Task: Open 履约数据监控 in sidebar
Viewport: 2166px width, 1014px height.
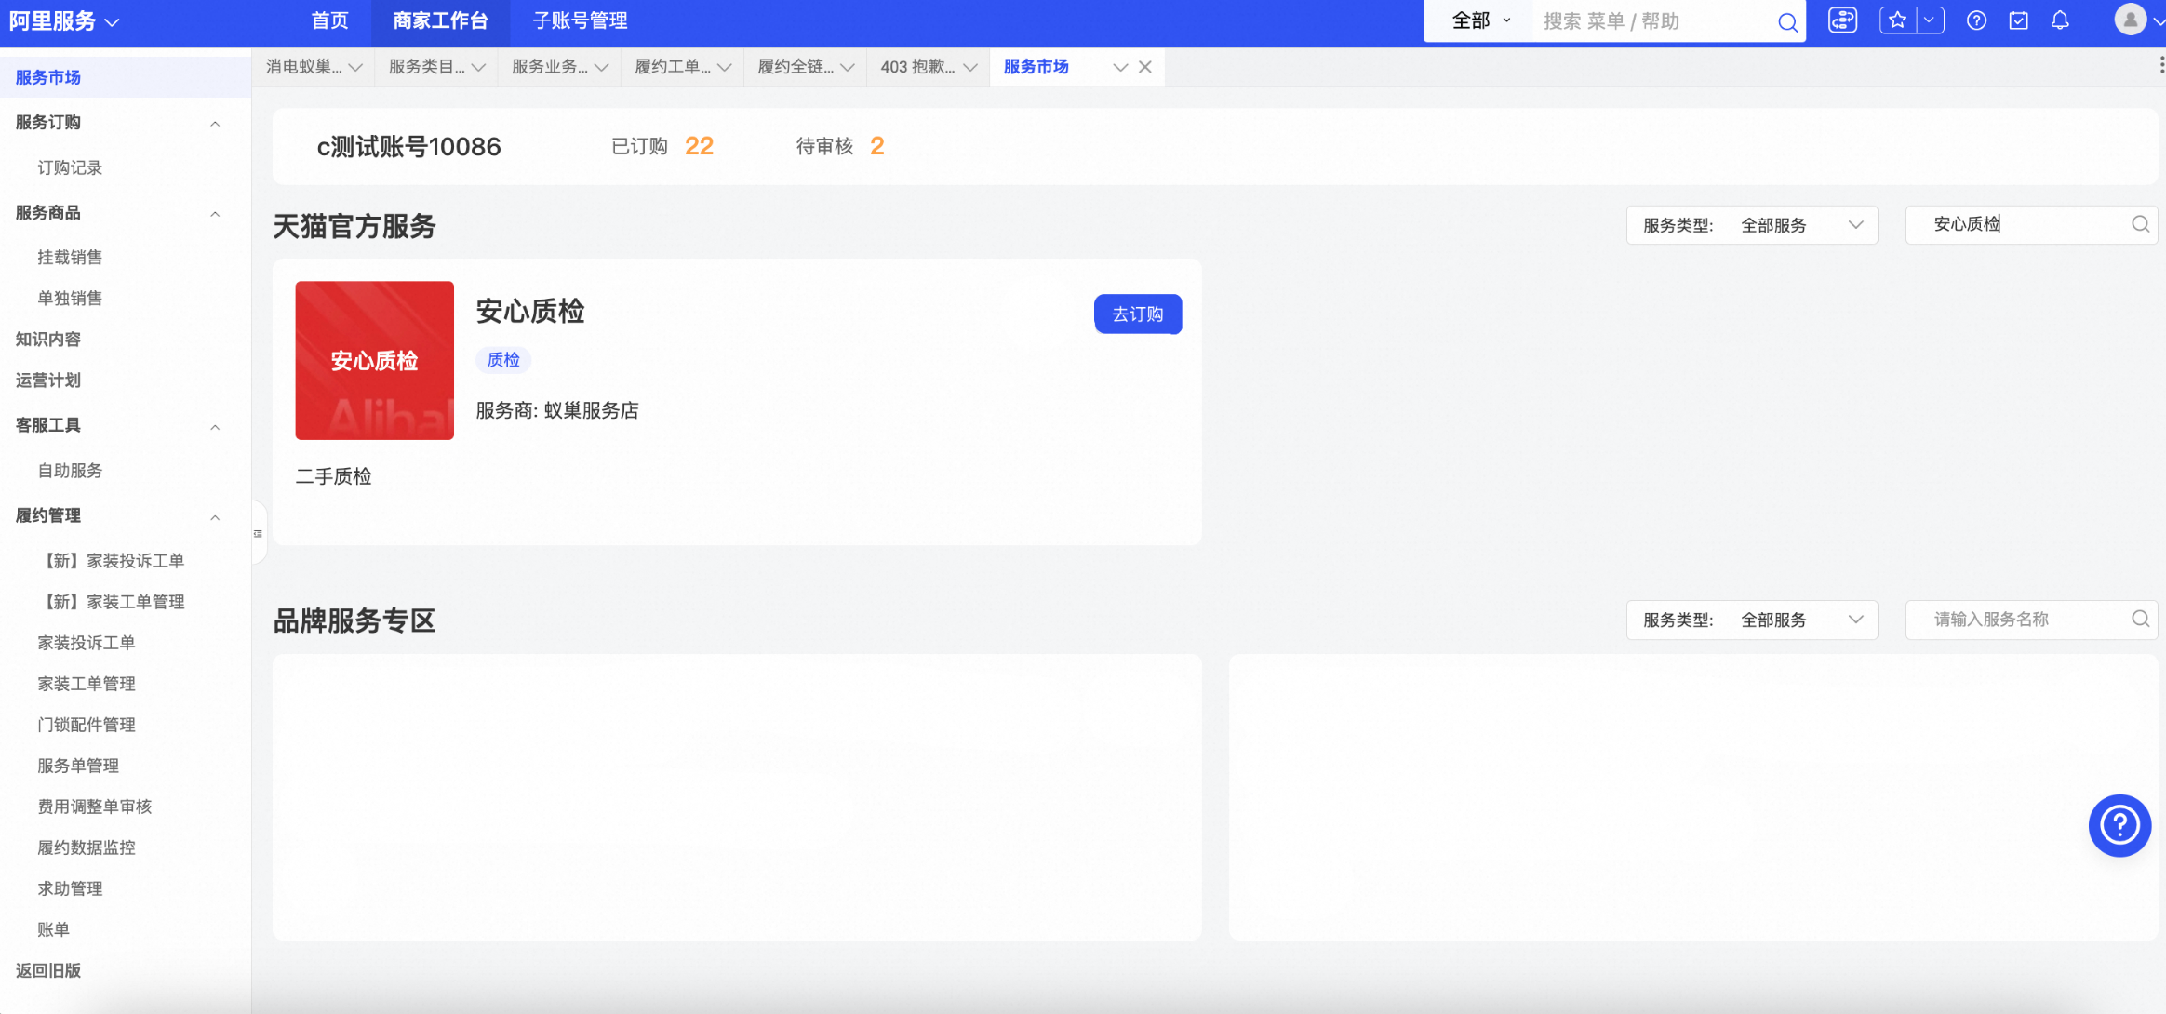Action: 87,847
